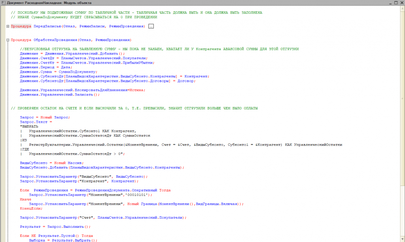Click line 'ВидыСубконто = Новый Массив;'

(x=52, y=163)
